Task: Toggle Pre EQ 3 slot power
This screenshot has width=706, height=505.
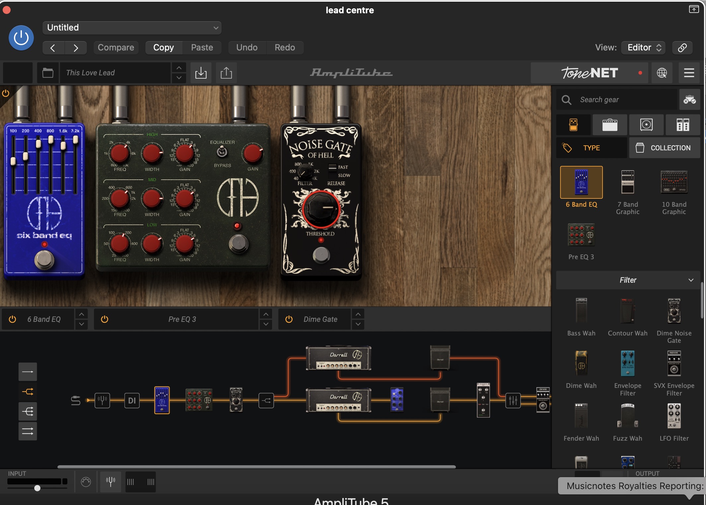Action: [x=105, y=319]
